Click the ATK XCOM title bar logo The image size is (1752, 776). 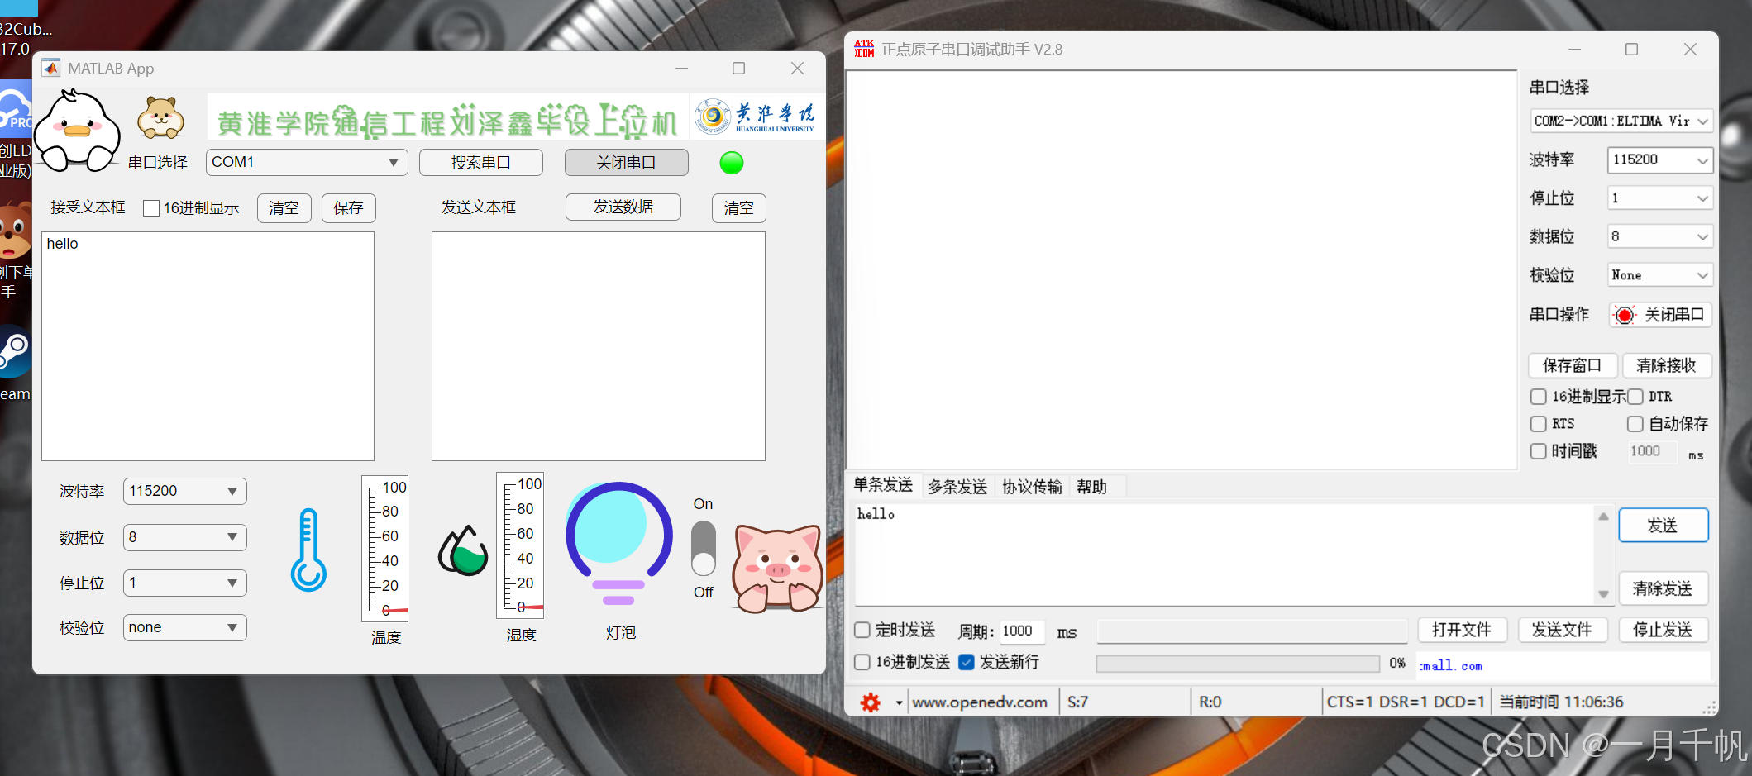pyautogui.click(x=864, y=49)
